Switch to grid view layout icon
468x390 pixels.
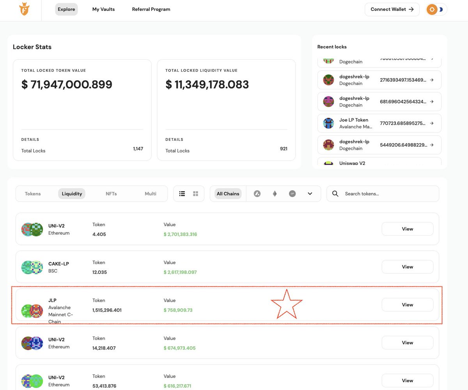point(196,194)
